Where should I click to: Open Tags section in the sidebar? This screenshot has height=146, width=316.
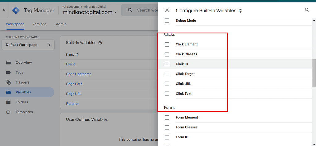(19, 73)
